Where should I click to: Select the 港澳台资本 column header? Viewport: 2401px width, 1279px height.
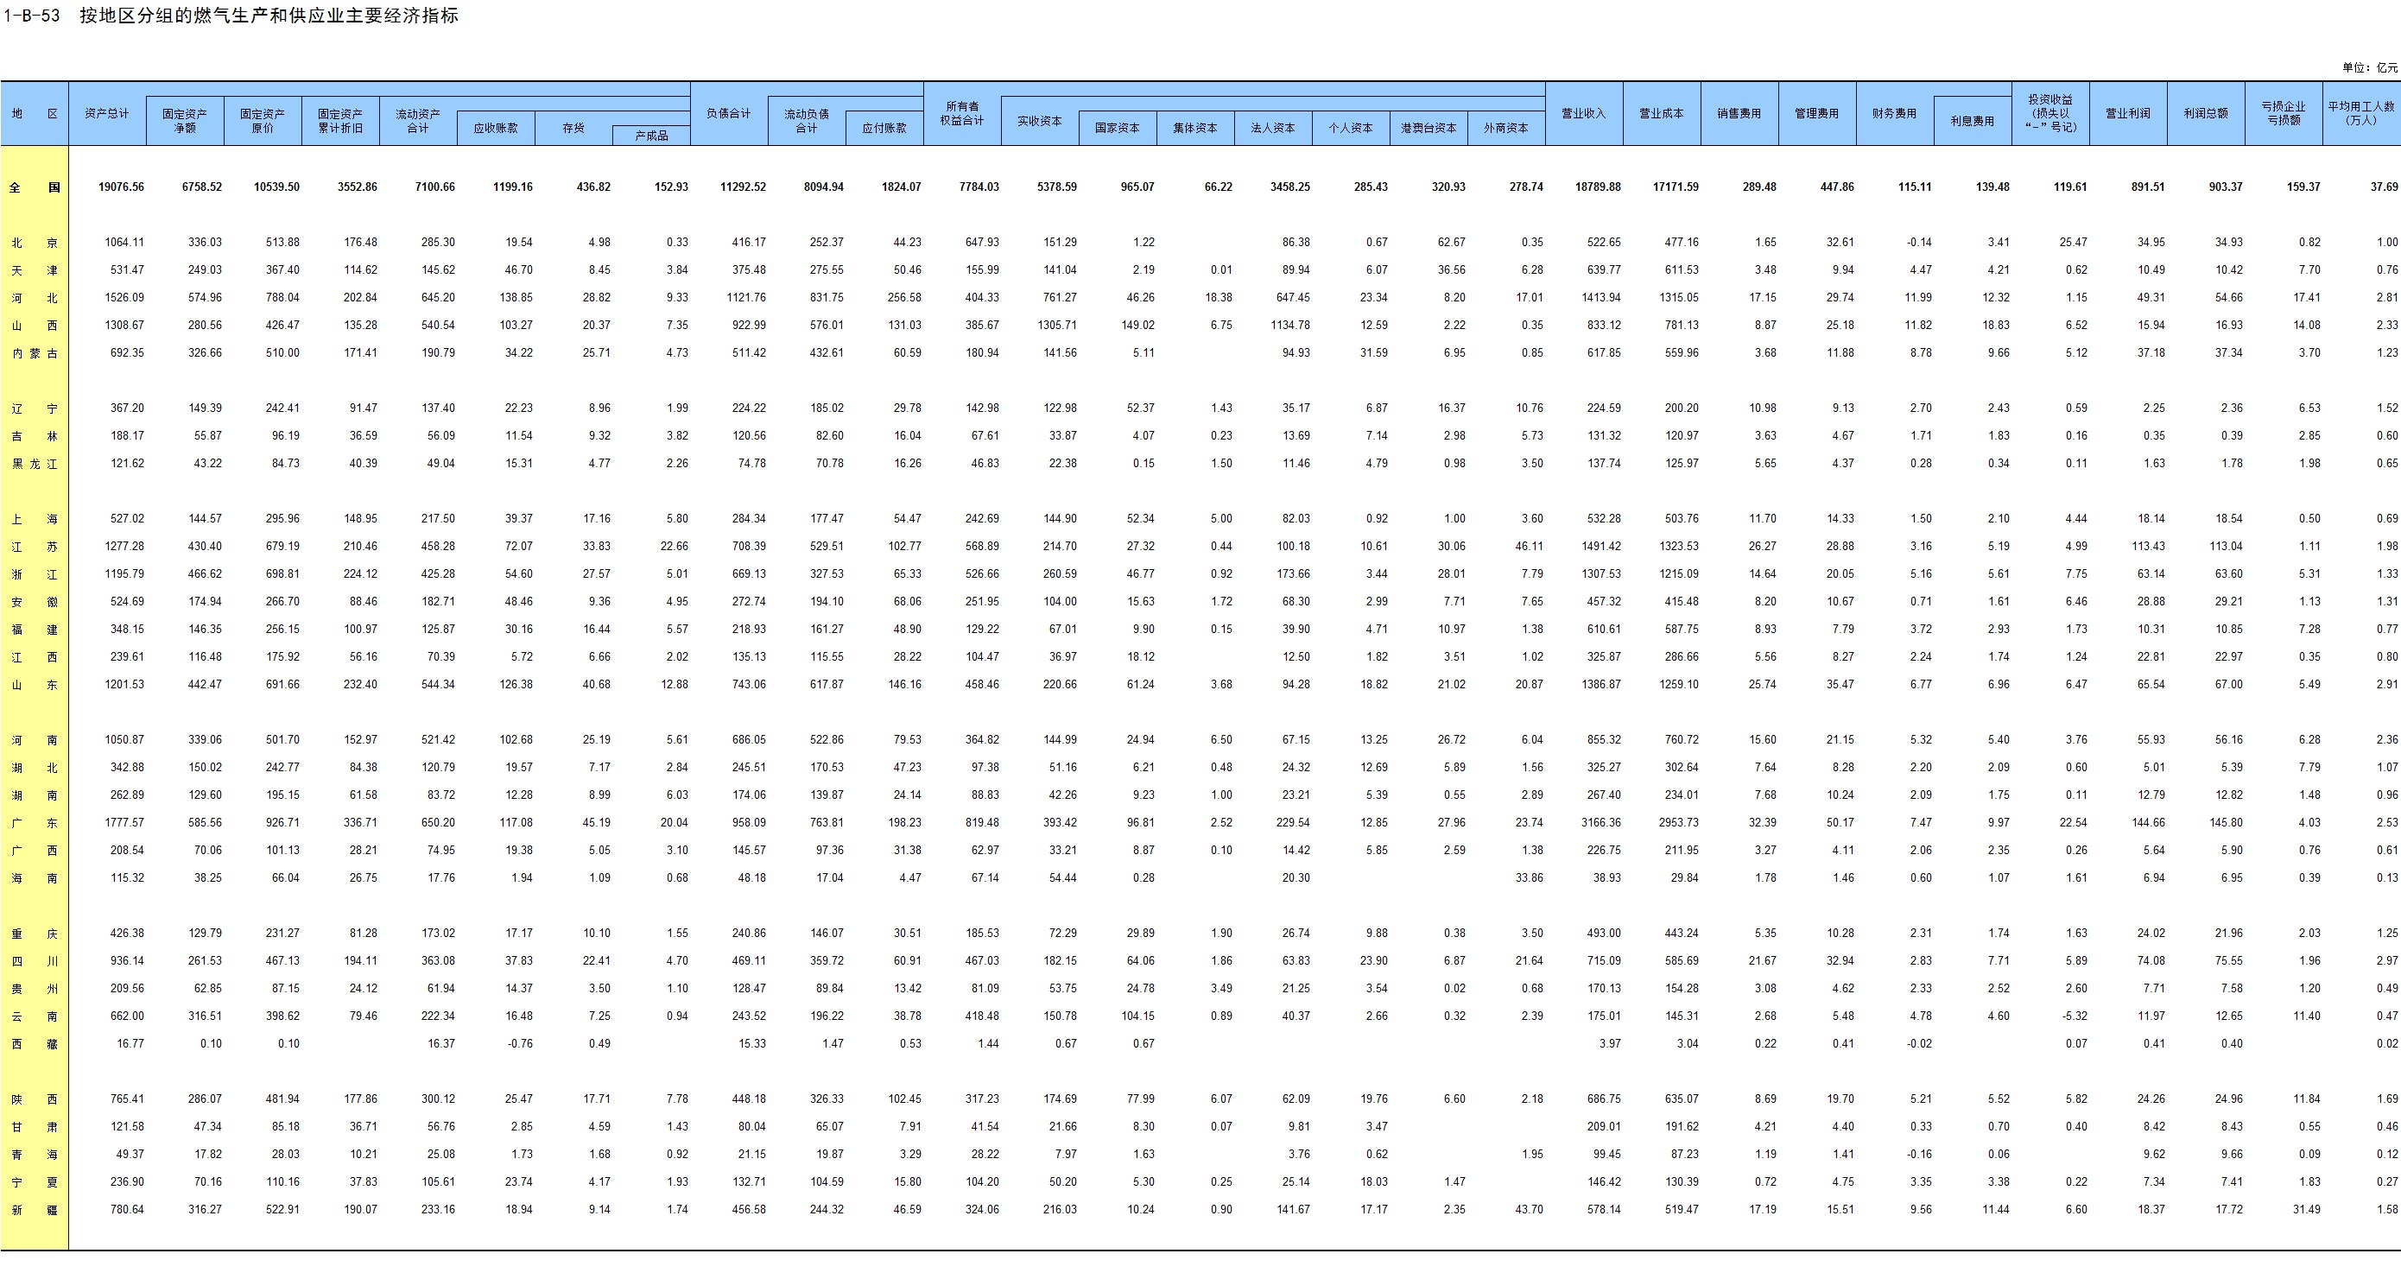point(1428,129)
